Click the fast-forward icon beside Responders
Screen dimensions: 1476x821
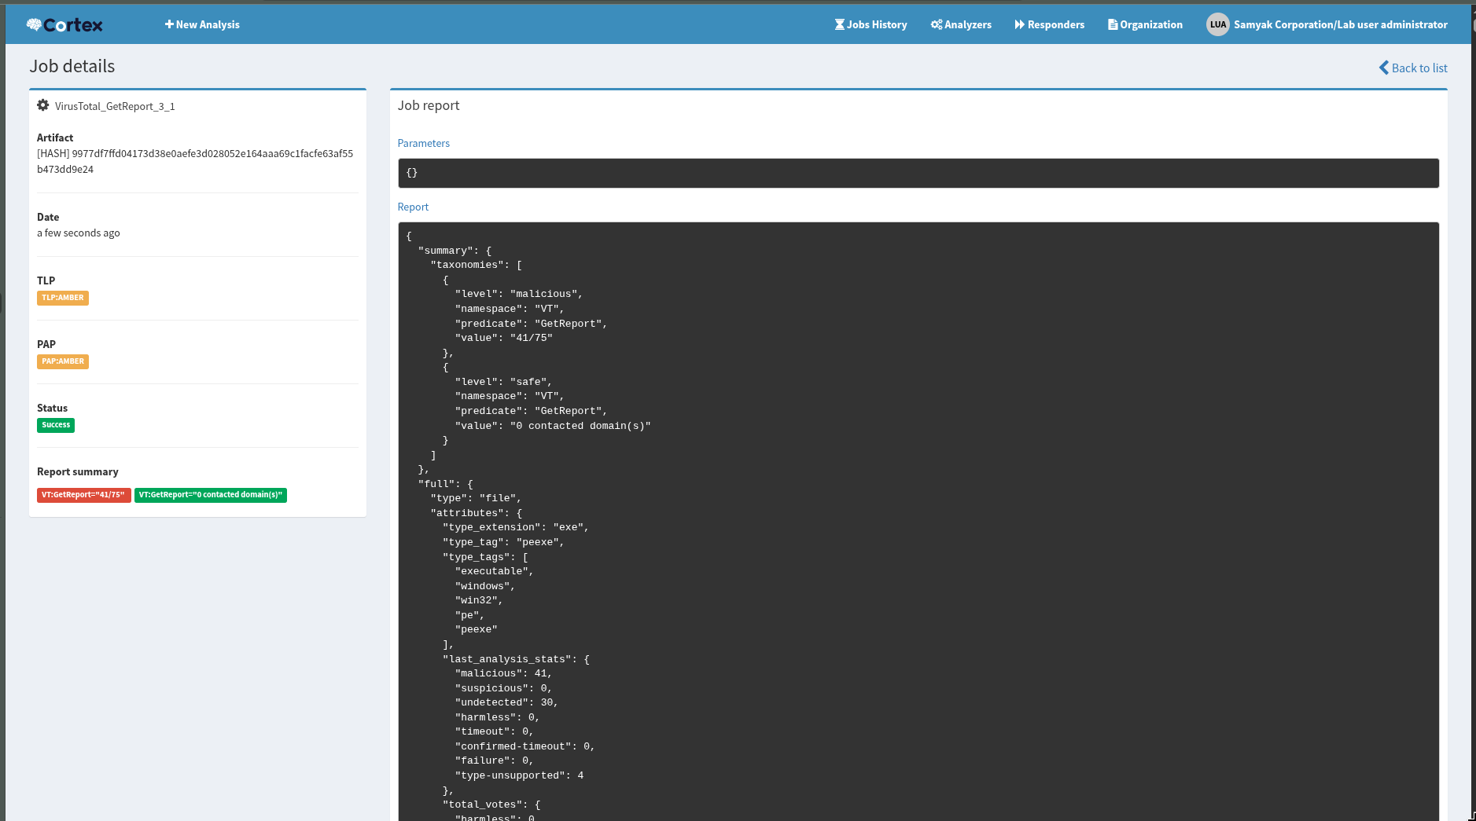(1020, 24)
